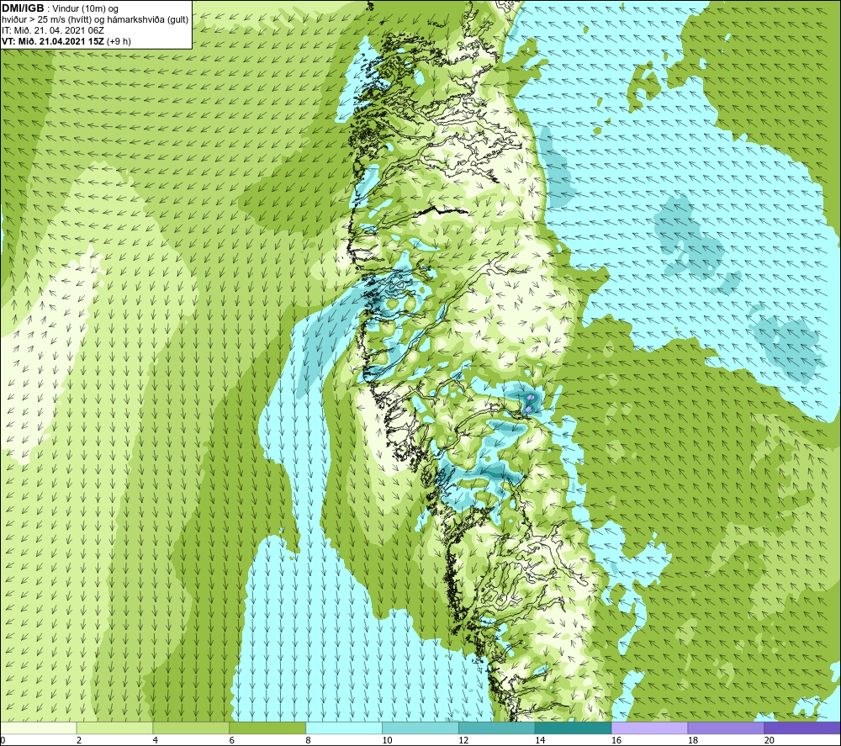Click the '12' scale label
841x746 pixels.
click(463, 741)
